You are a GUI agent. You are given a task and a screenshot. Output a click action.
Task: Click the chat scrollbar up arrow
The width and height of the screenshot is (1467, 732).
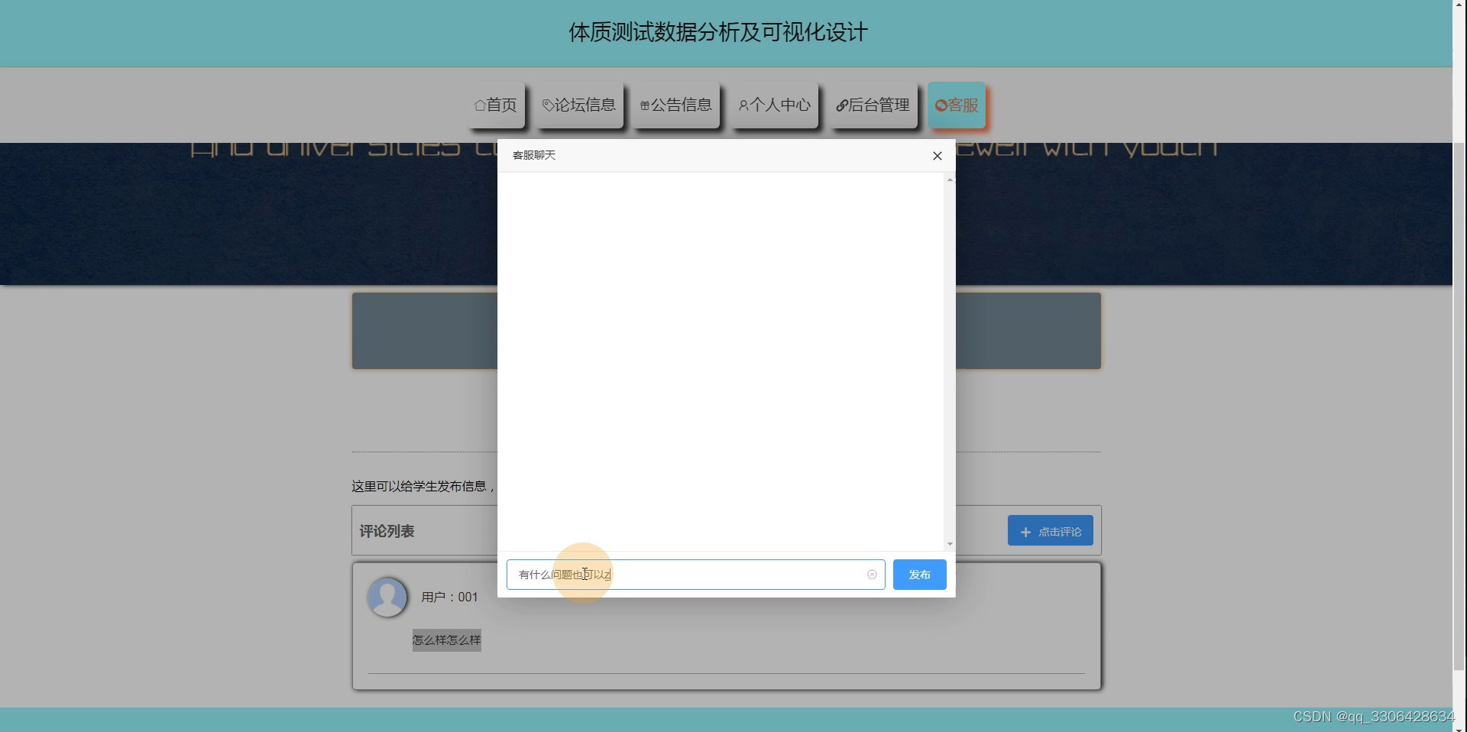coord(950,180)
